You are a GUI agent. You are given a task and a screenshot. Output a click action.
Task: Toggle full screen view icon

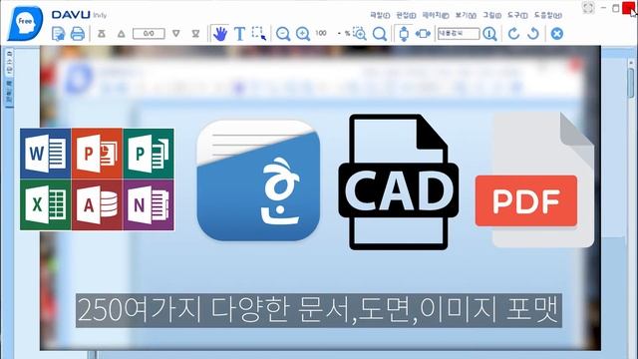click(588, 8)
